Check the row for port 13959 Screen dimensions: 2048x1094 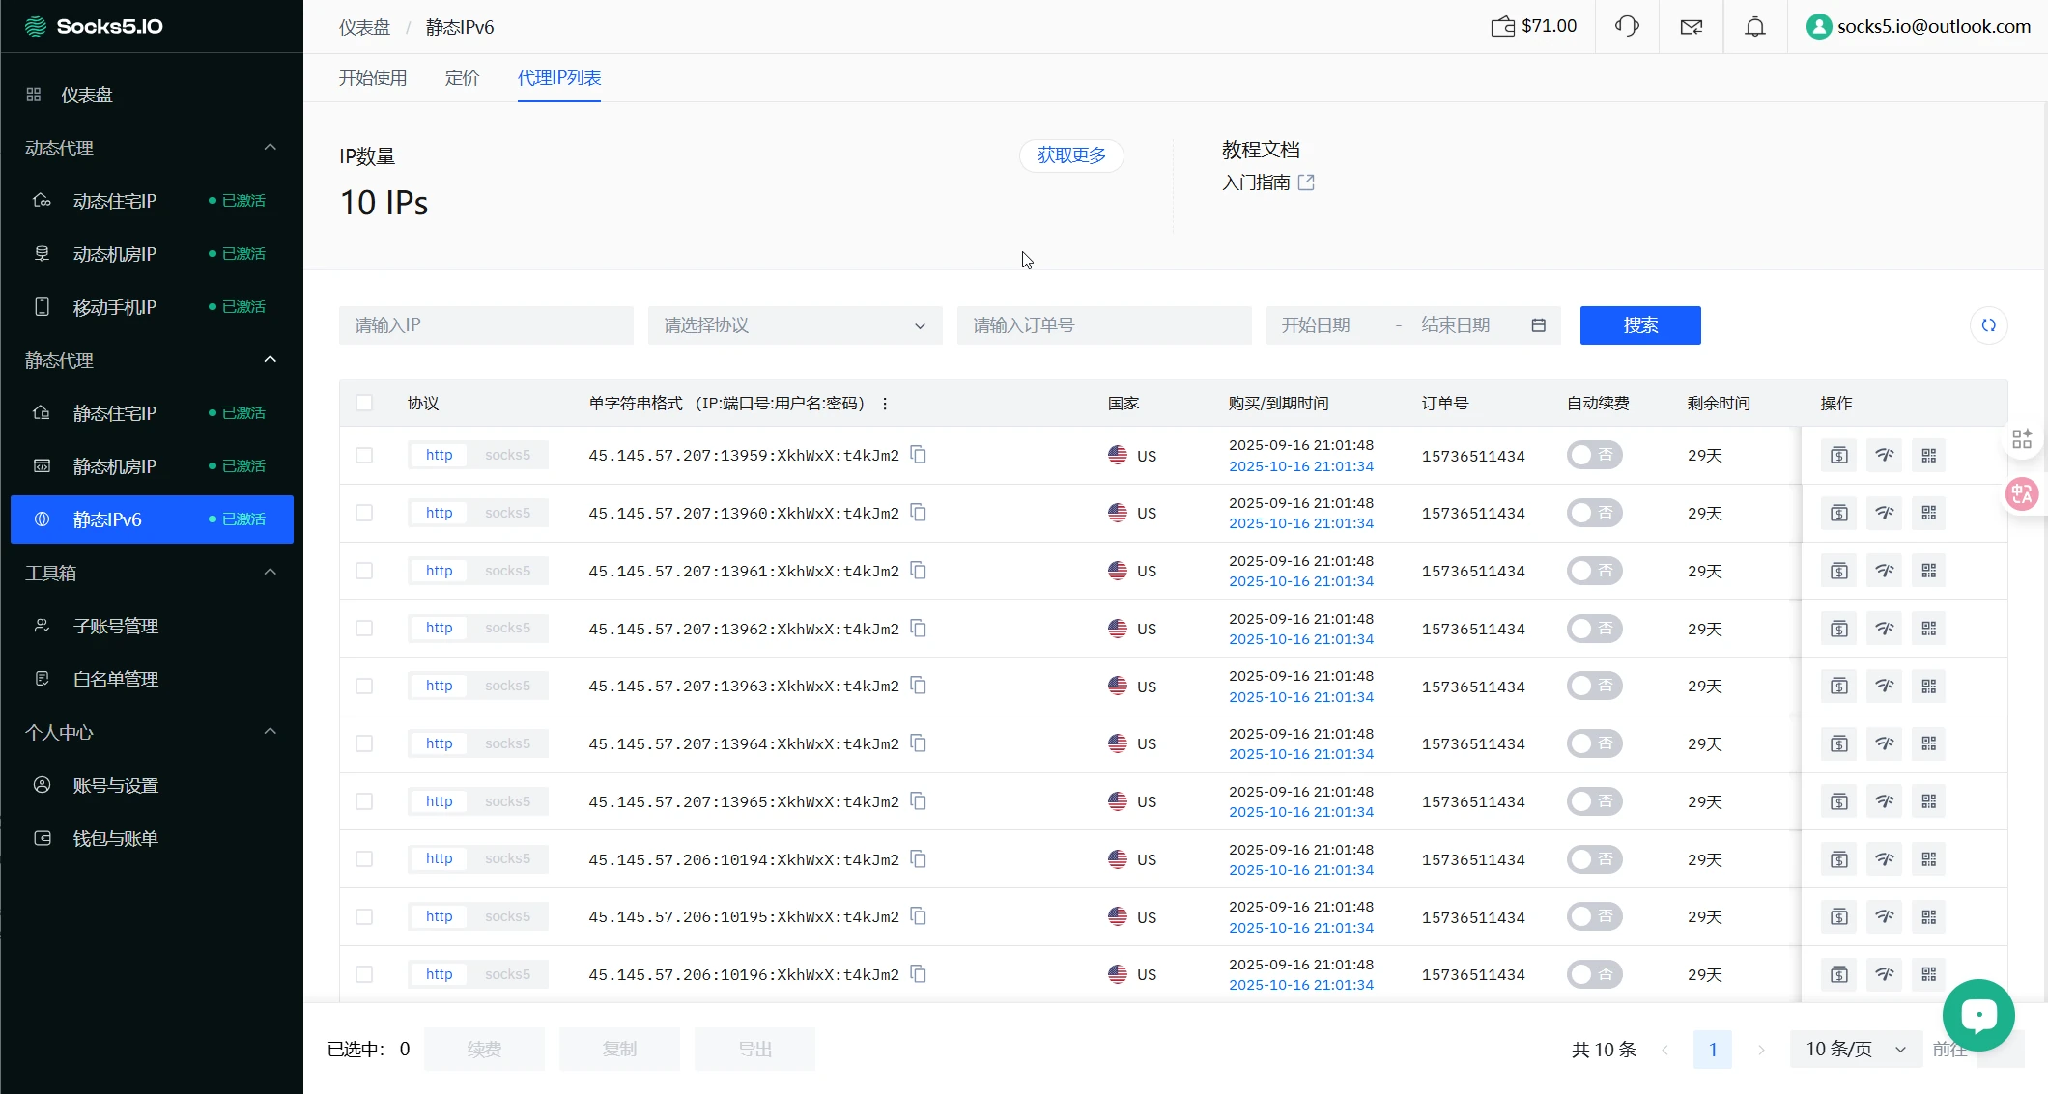click(x=364, y=455)
